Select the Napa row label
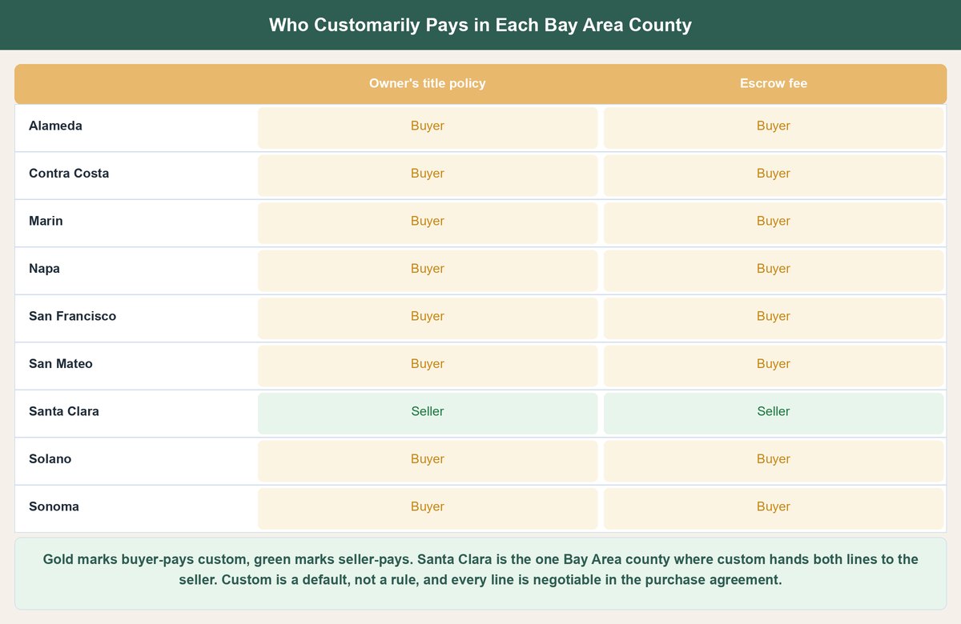The image size is (961, 624). pyautogui.click(x=44, y=269)
